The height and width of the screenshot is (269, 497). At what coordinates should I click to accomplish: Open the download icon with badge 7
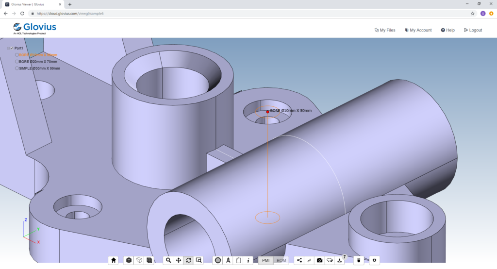coord(340,260)
